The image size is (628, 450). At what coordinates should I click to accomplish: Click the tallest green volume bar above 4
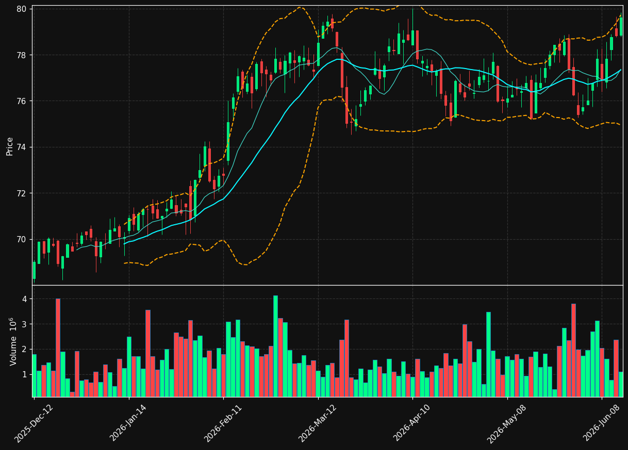(275, 346)
